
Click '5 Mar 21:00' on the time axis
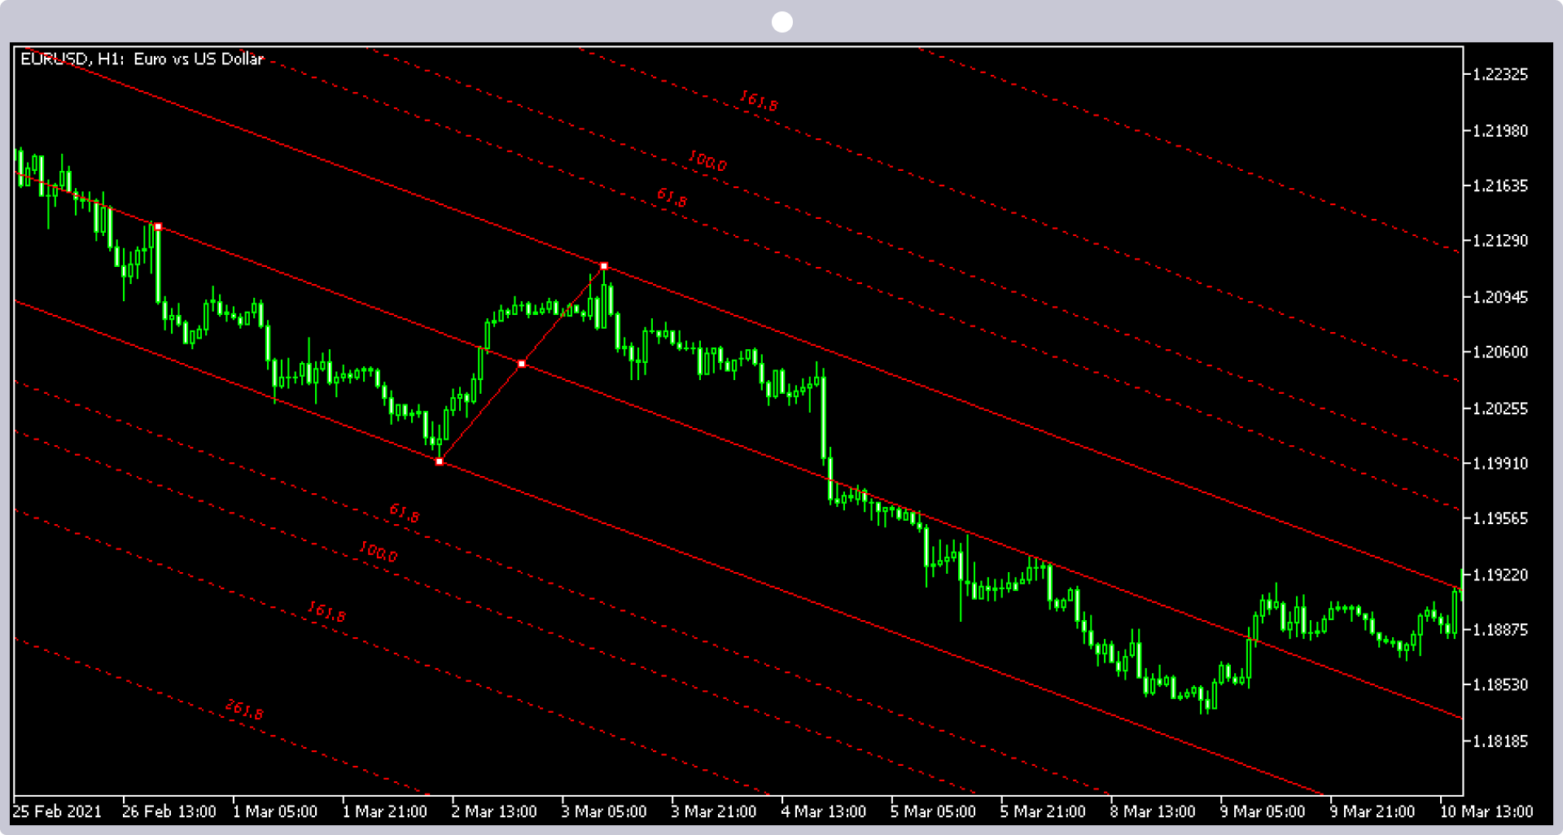[1043, 811]
